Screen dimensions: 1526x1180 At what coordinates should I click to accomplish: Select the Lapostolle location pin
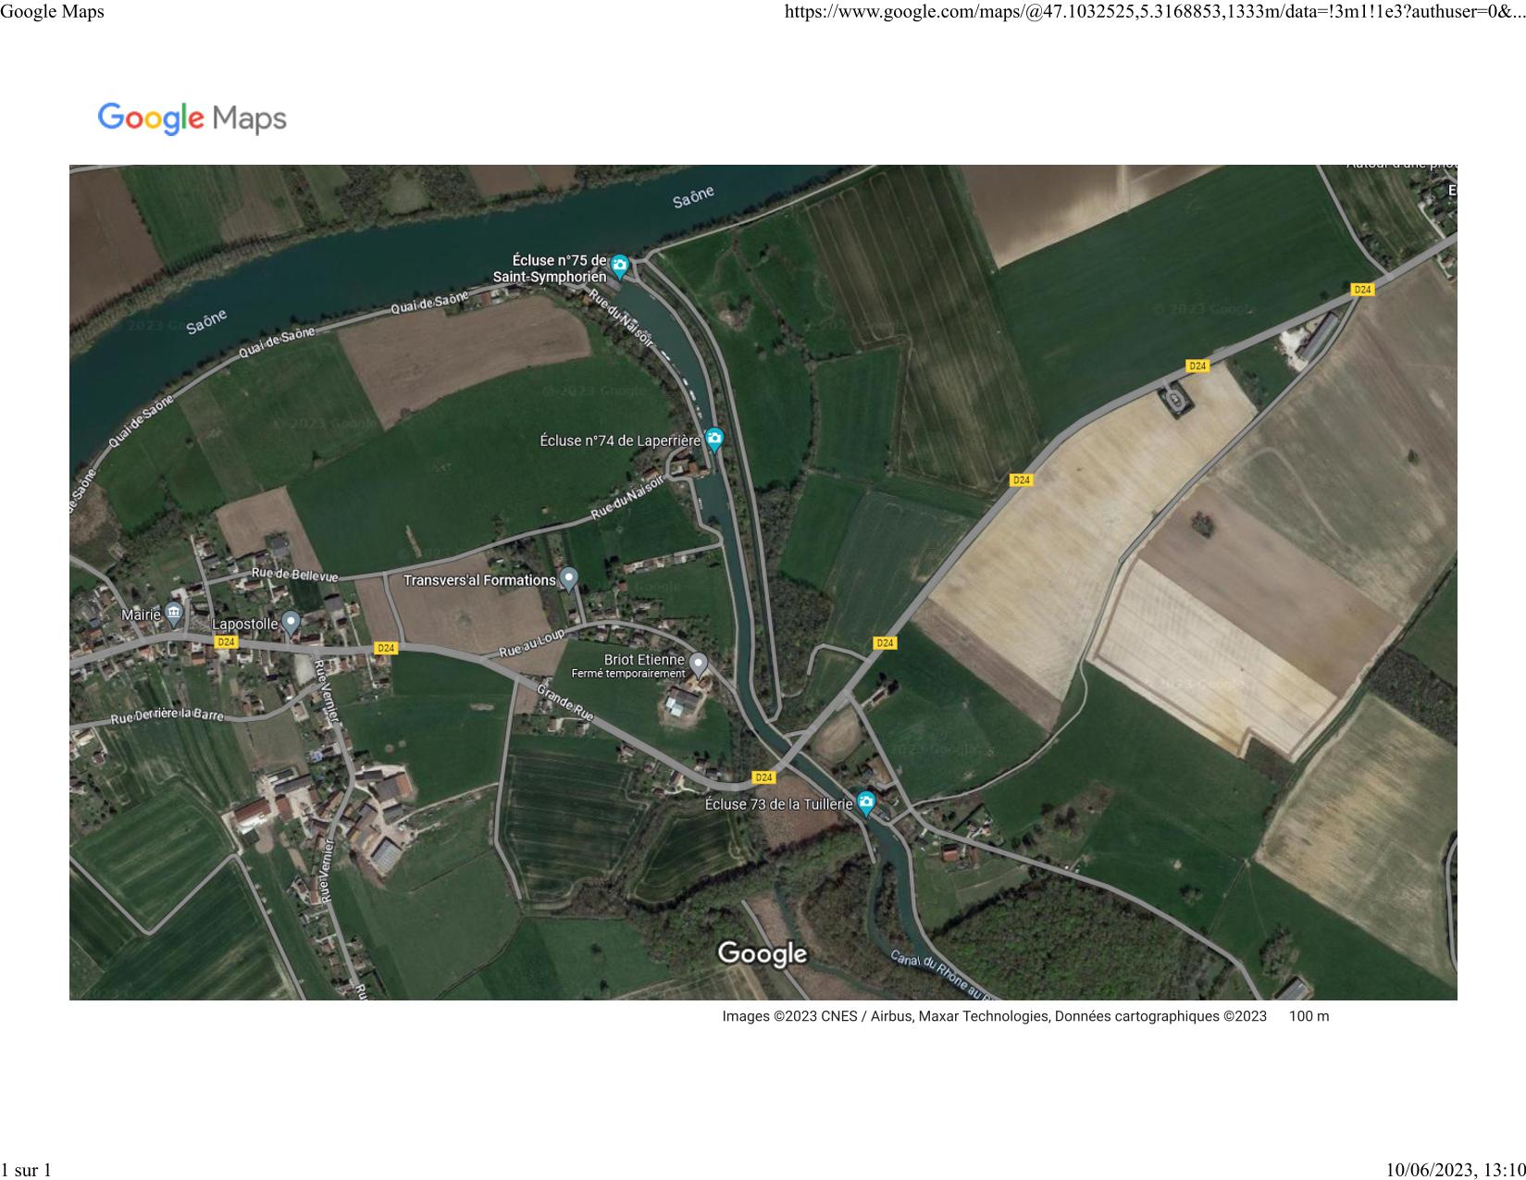point(291,623)
